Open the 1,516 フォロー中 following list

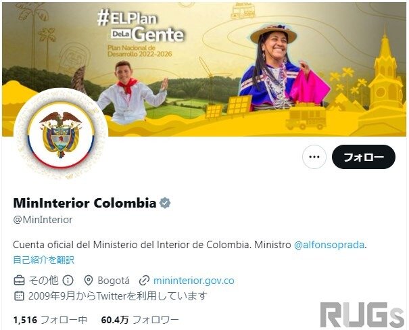pyautogui.click(x=50, y=320)
